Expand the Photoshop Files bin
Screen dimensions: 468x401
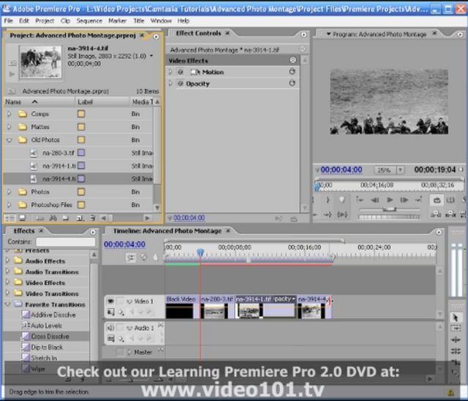pyautogui.click(x=10, y=205)
